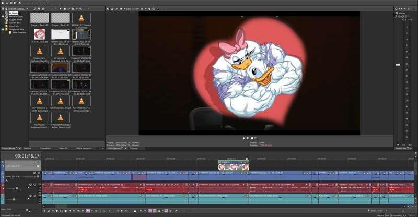This screenshot has width=418, height=217.
Task: Open Project Video Properties in preview toolbar
Action: tap(108, 9)
